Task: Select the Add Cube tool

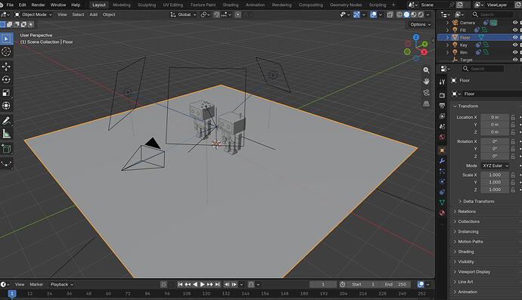Action: 6,149
